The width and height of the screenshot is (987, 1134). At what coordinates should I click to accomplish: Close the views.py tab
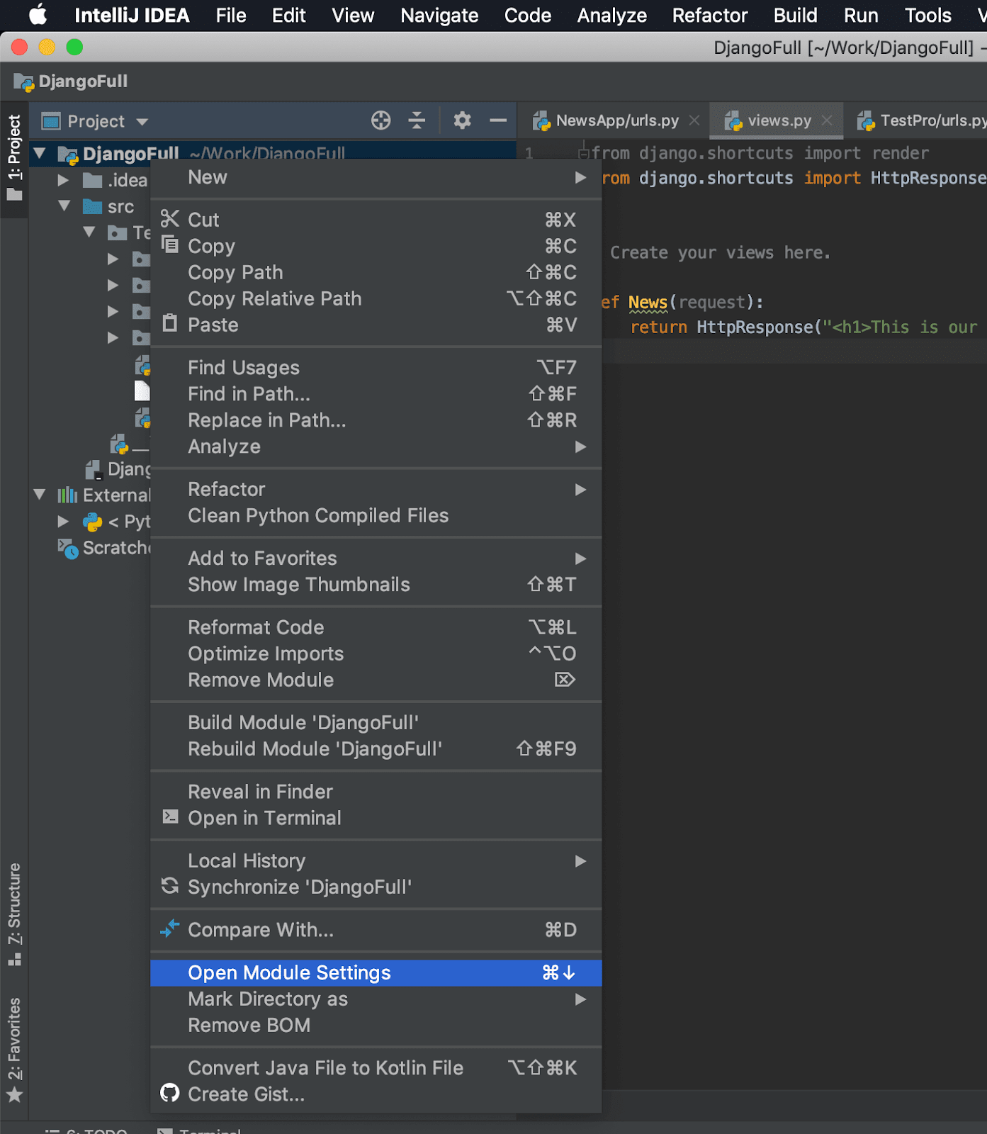click(827, 120)
